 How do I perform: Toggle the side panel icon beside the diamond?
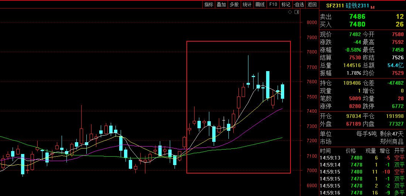click(x=296, y=12)
